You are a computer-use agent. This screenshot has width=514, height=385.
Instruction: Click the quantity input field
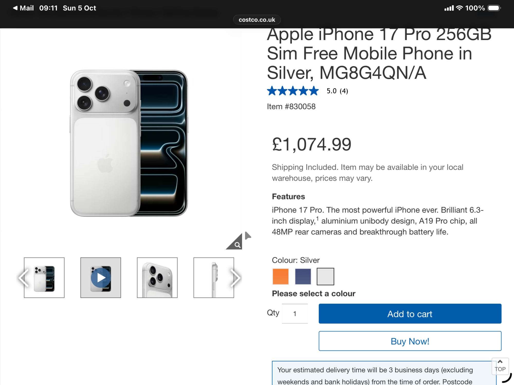click(x=295, y=314)
